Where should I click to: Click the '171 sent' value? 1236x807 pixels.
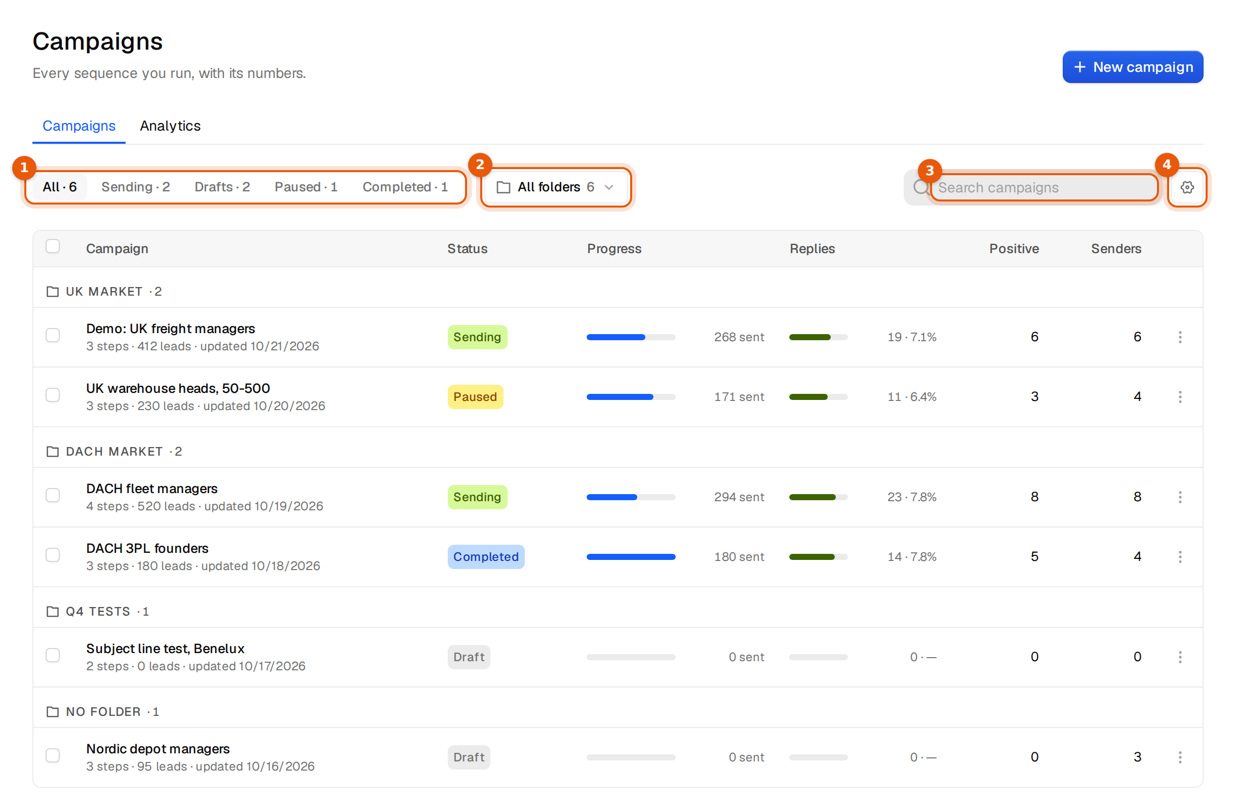tap(739, 397)
